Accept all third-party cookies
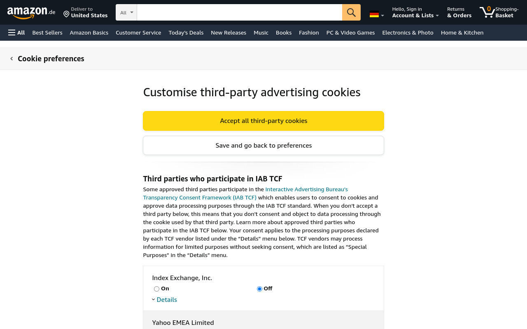 [x=263, y=121]
